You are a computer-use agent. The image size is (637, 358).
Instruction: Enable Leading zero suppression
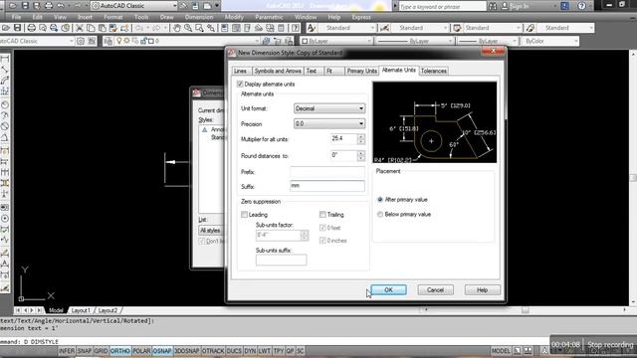pyautogui.click(x=244, y=215)
